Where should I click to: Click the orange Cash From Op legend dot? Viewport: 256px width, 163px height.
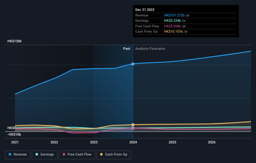pyautogui.click(x=101, y=154)
